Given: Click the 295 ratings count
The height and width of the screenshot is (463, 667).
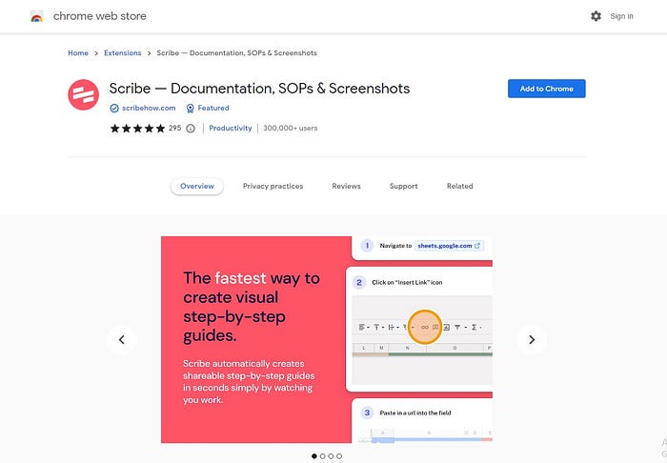Looking at the screenshot, I should point(174,128).
